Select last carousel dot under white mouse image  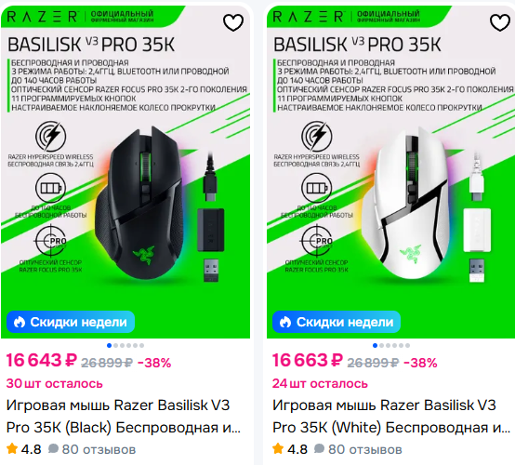coord(407,345)
